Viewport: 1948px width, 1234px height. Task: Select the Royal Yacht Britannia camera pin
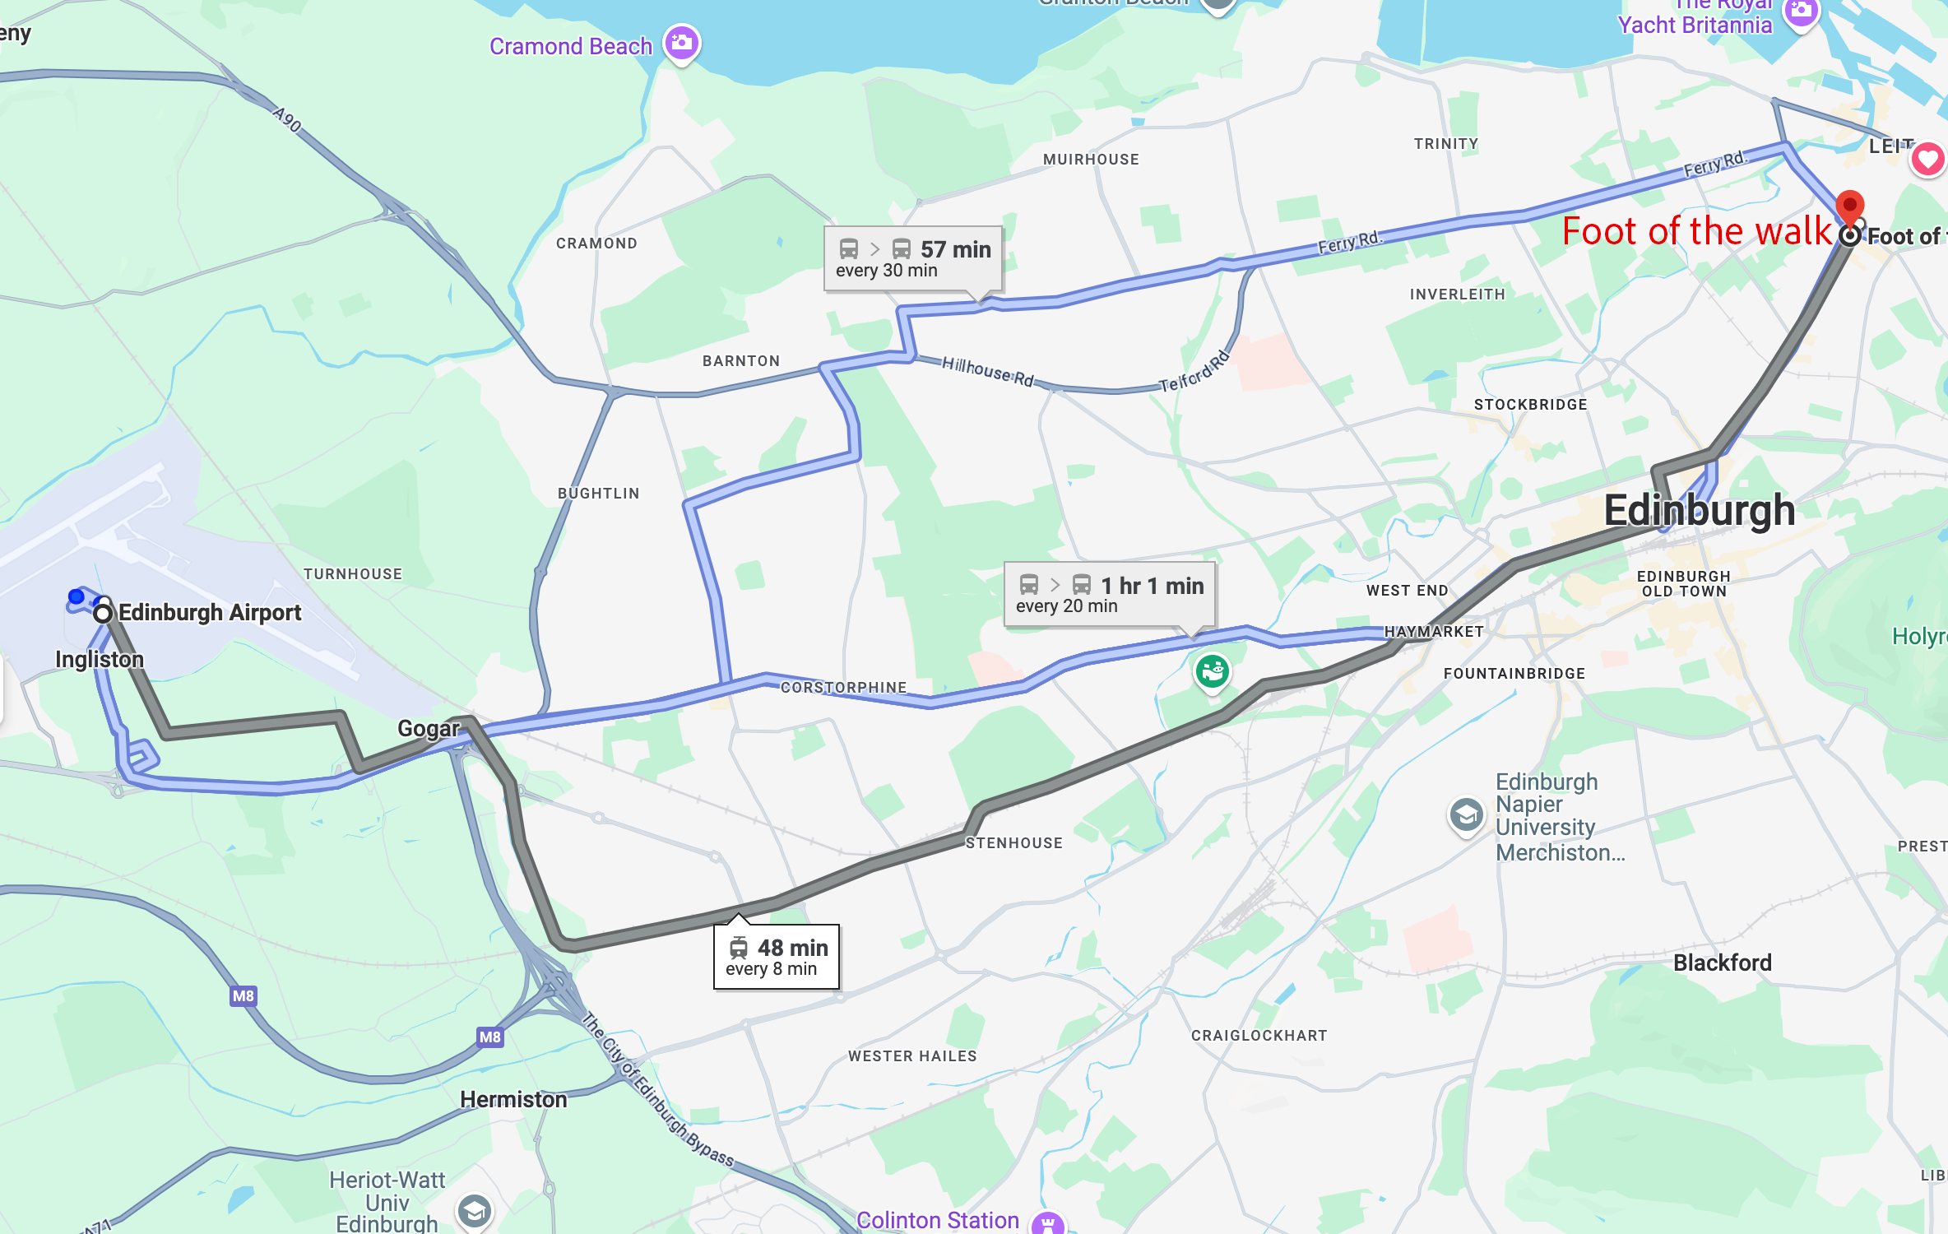click(1801, 12)
